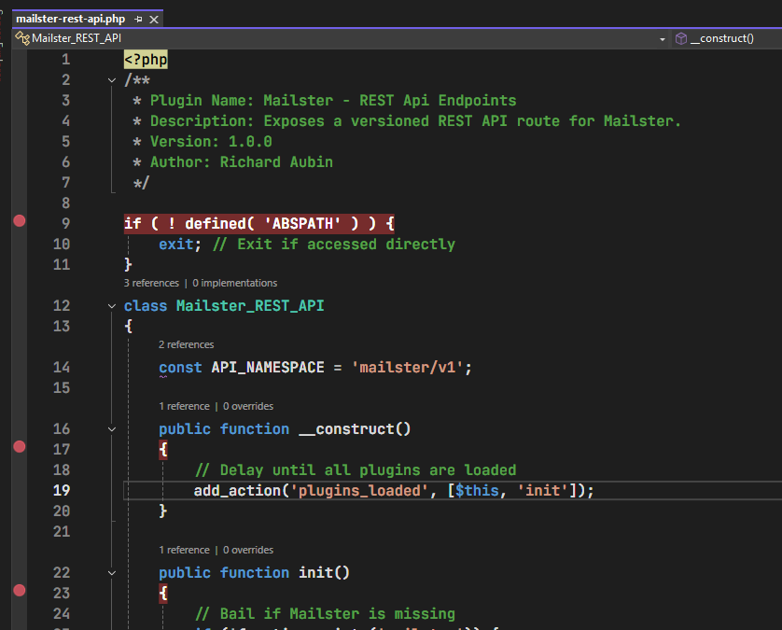The height and width of the screenshot is (630, 782).
Task: Select the mailster-rest-api.php document tab
Action: coord(70,19)
